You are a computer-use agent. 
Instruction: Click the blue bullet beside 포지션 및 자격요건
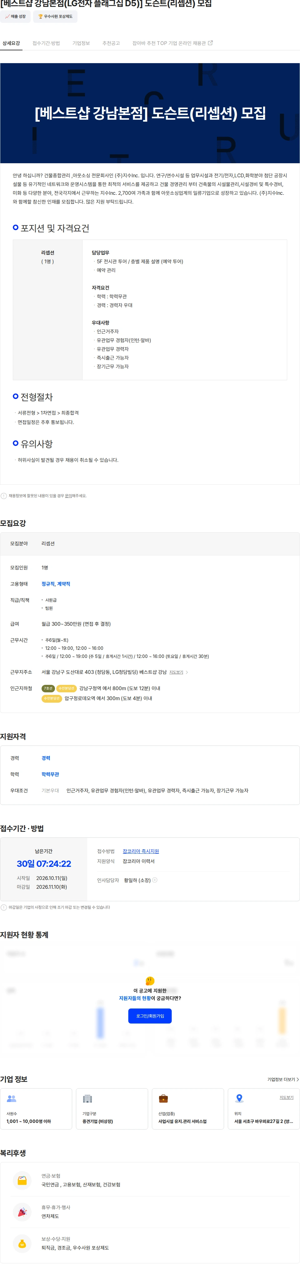point(15,227)
